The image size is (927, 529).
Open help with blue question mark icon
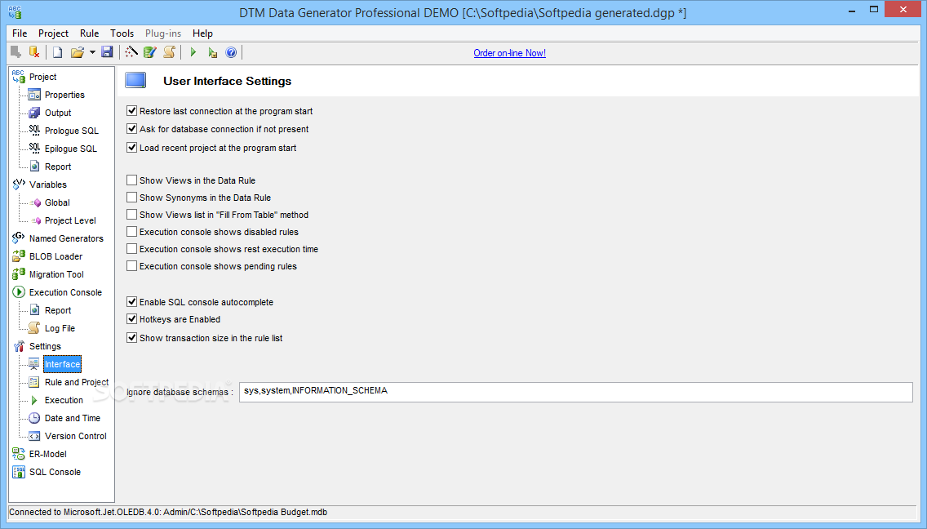point(231,52)
